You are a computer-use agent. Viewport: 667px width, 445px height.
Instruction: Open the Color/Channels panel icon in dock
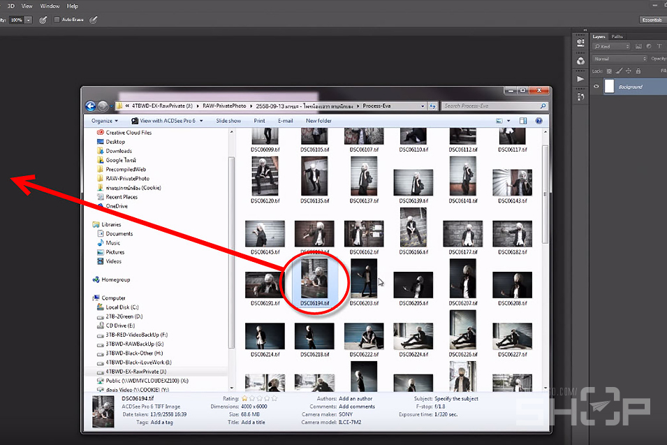pos(580,61)
